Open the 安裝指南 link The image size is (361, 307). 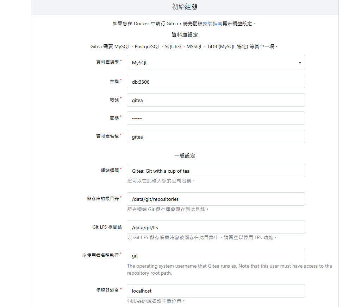(x=212, y=24)
